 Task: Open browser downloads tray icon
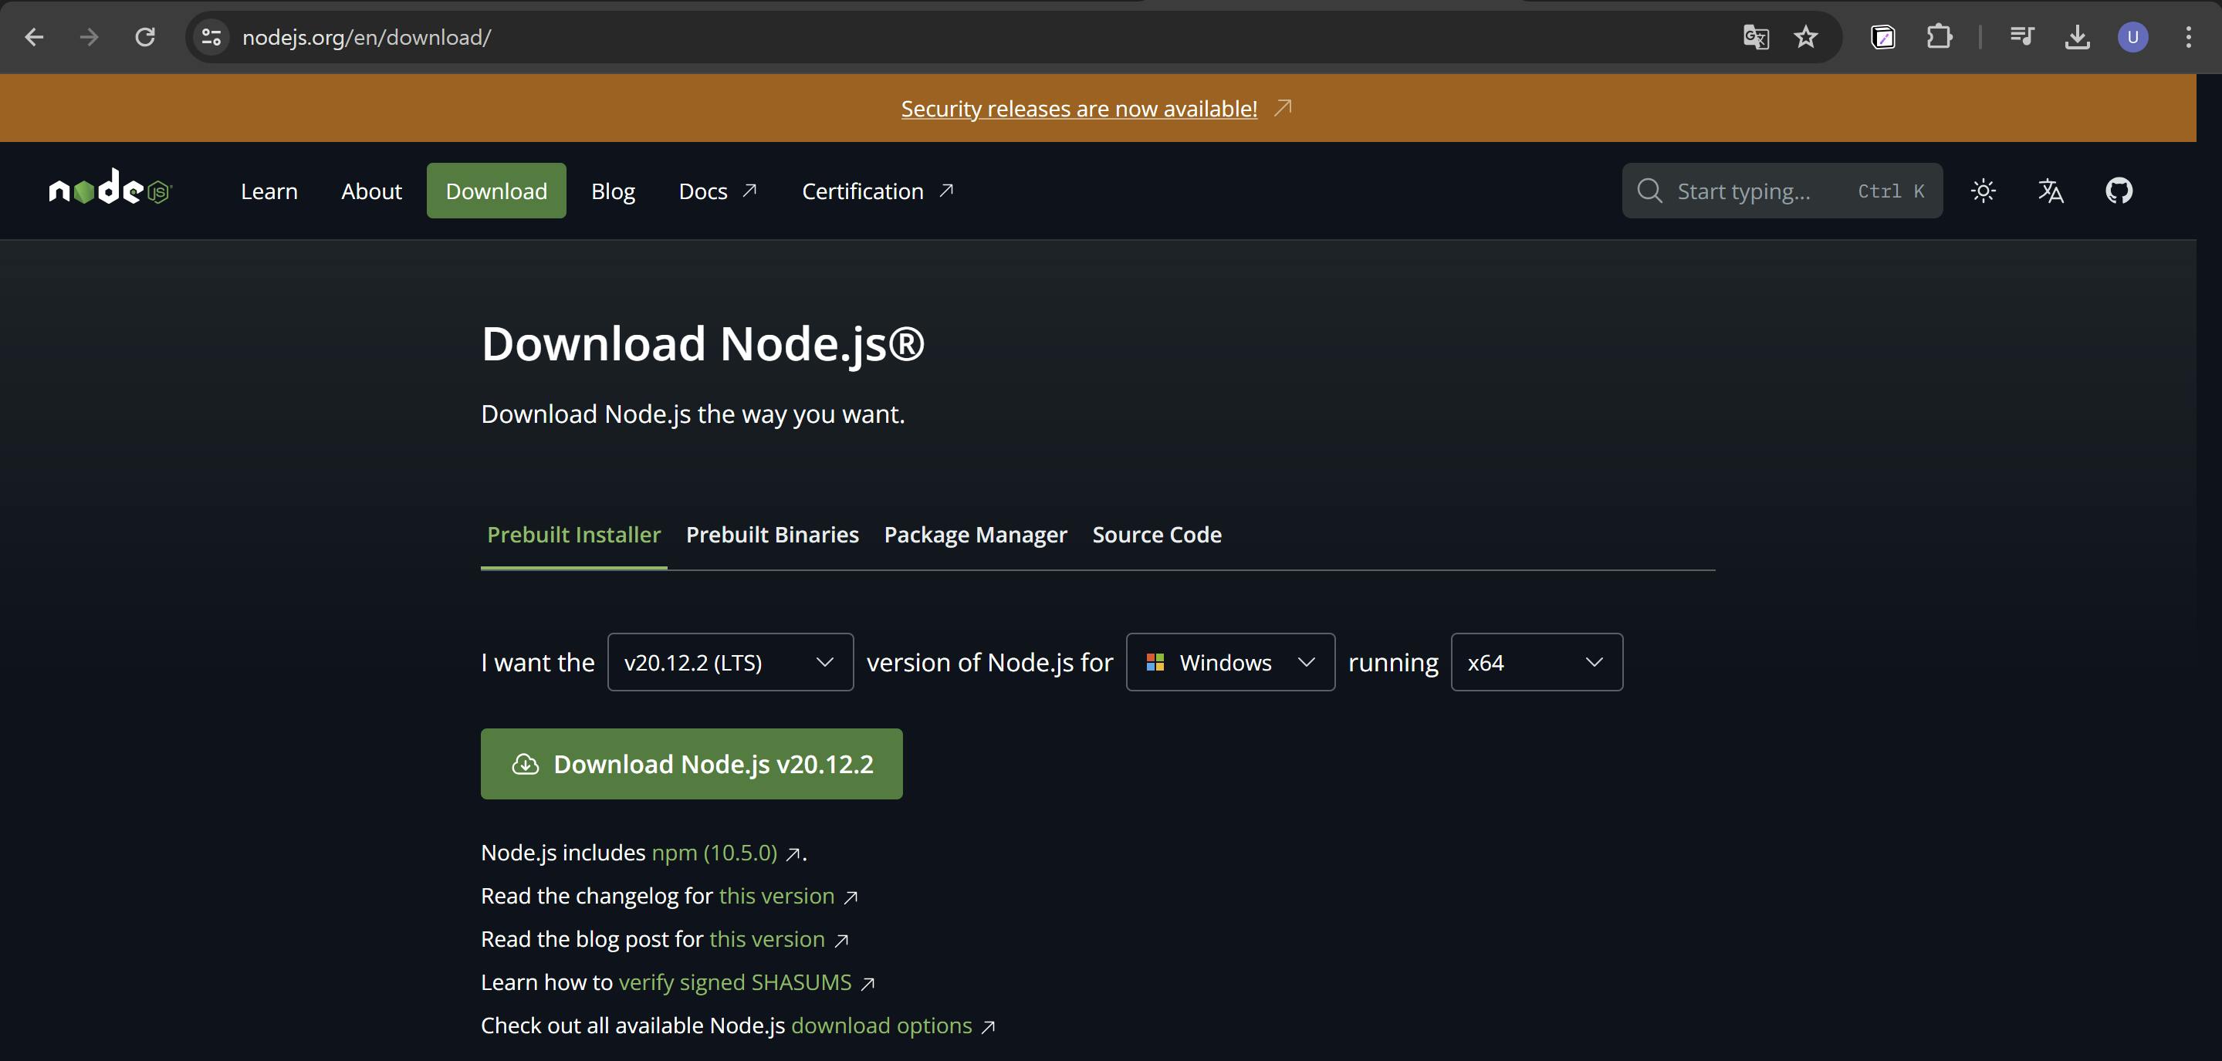pyautogui.click(x=2077, y=37)
